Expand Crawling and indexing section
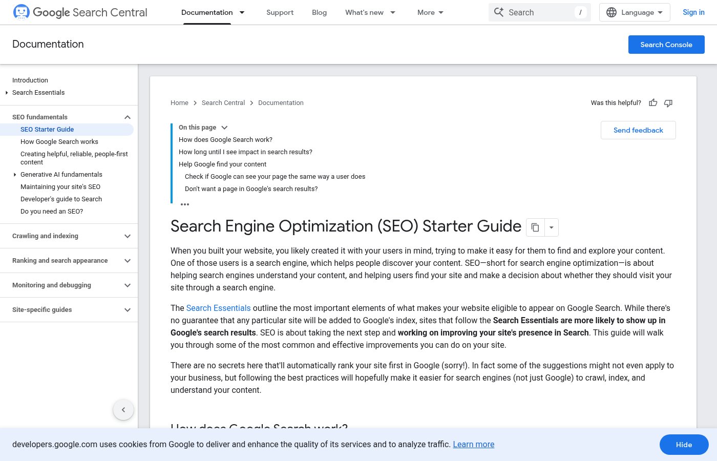 click(128, 236)
